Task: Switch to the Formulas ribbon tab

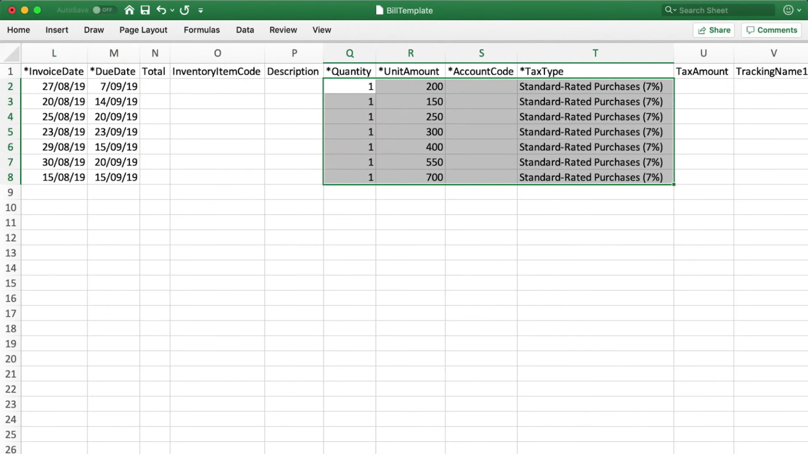Action: (x=201, y=30)
